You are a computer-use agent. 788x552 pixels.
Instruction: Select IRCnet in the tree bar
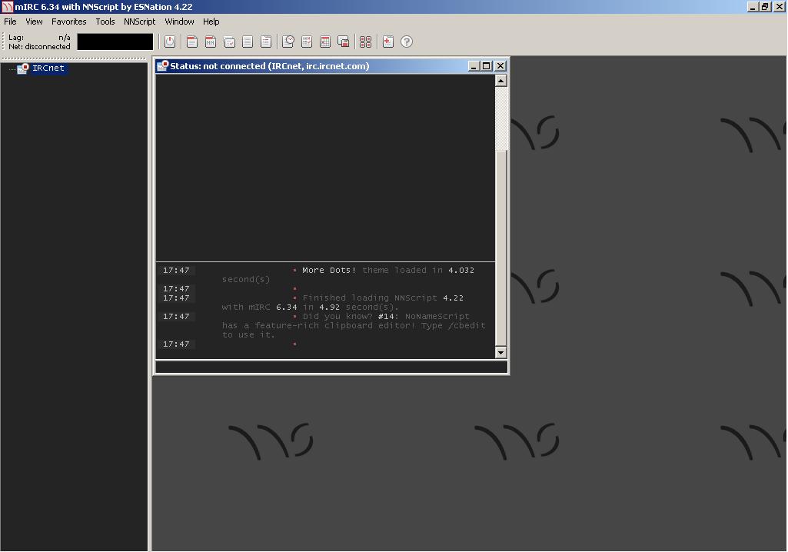48,68
